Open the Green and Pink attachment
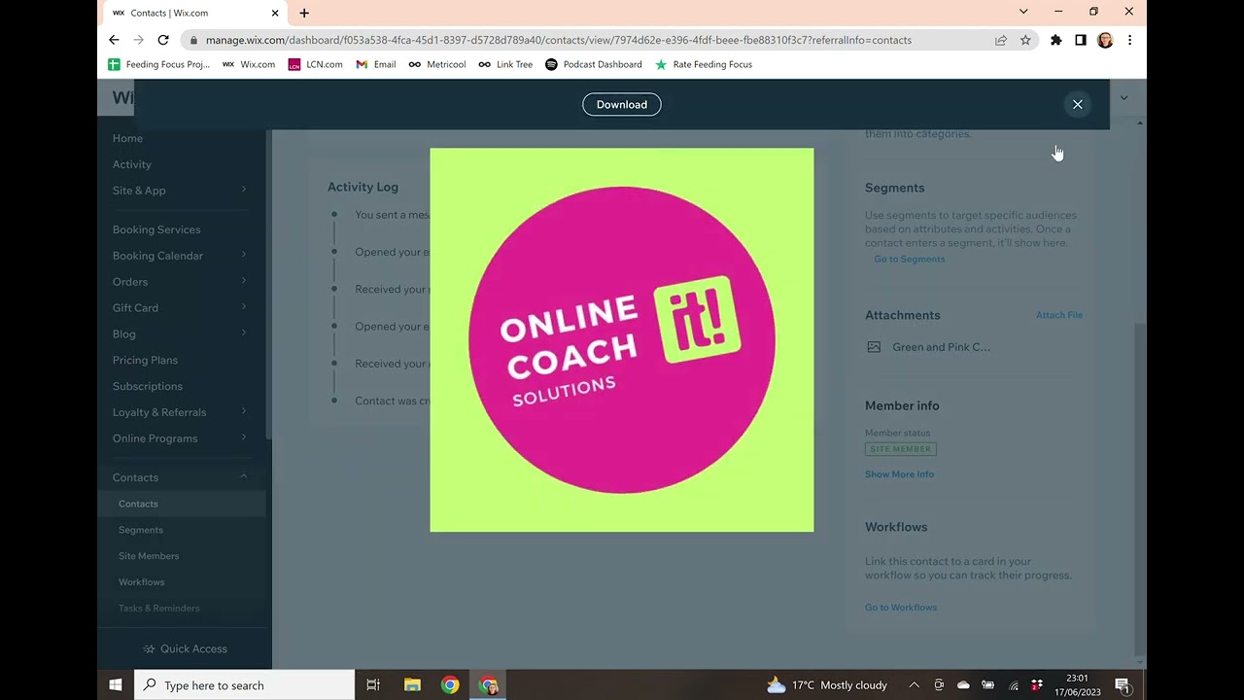This screenshot has height=700, width=1244. click(929, 347)
